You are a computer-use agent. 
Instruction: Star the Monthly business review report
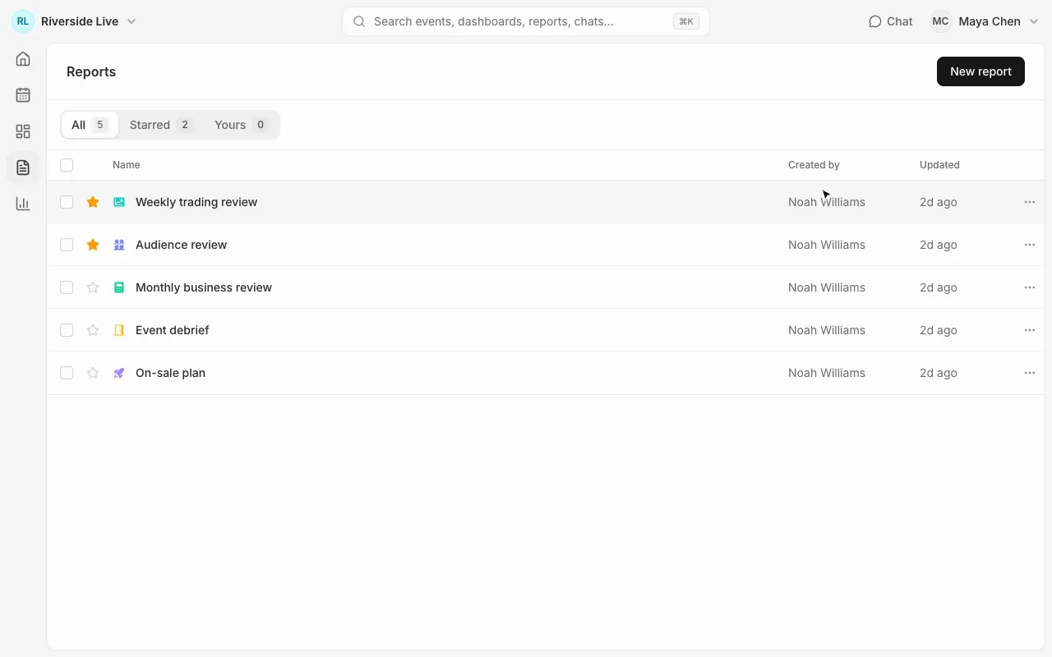click(93, 287)
